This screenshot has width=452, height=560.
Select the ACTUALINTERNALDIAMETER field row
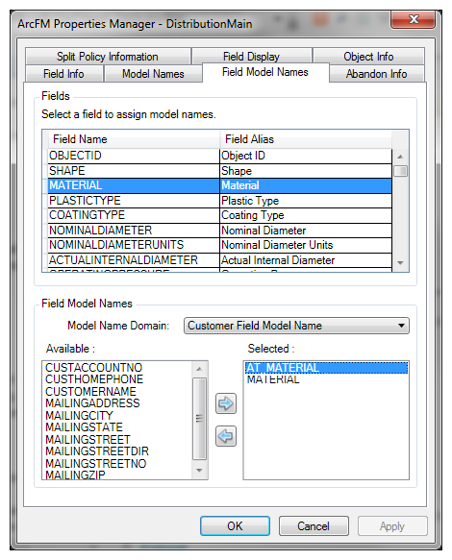pos(220,260)
